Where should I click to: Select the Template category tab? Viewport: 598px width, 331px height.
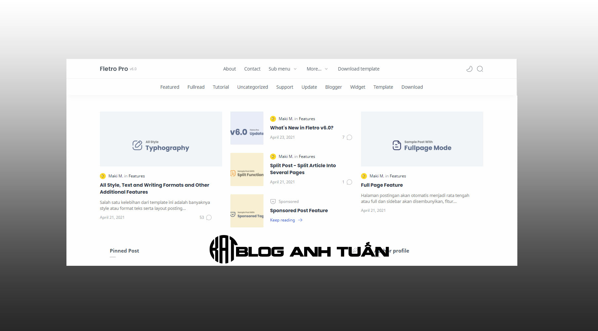pyautogui.click(x=383, y=87)
